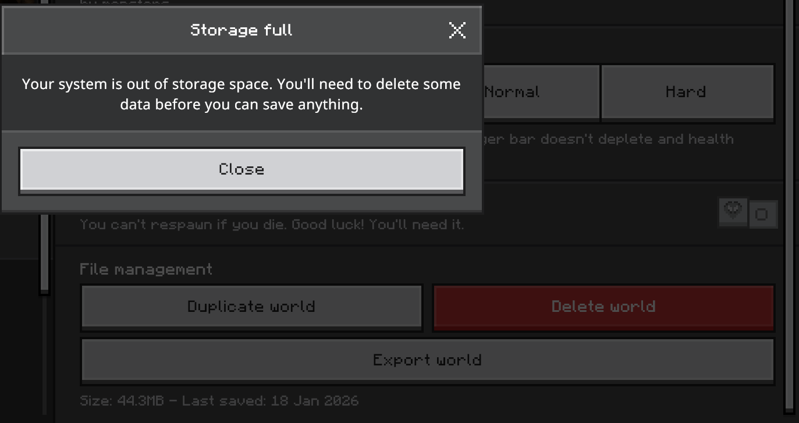The image size is (799, 423).
Task: Click the off side of Hardcore switch
Action: click(762, 214)
